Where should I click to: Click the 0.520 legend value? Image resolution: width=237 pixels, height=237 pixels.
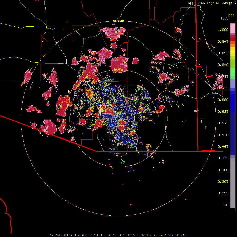point(223,135)
